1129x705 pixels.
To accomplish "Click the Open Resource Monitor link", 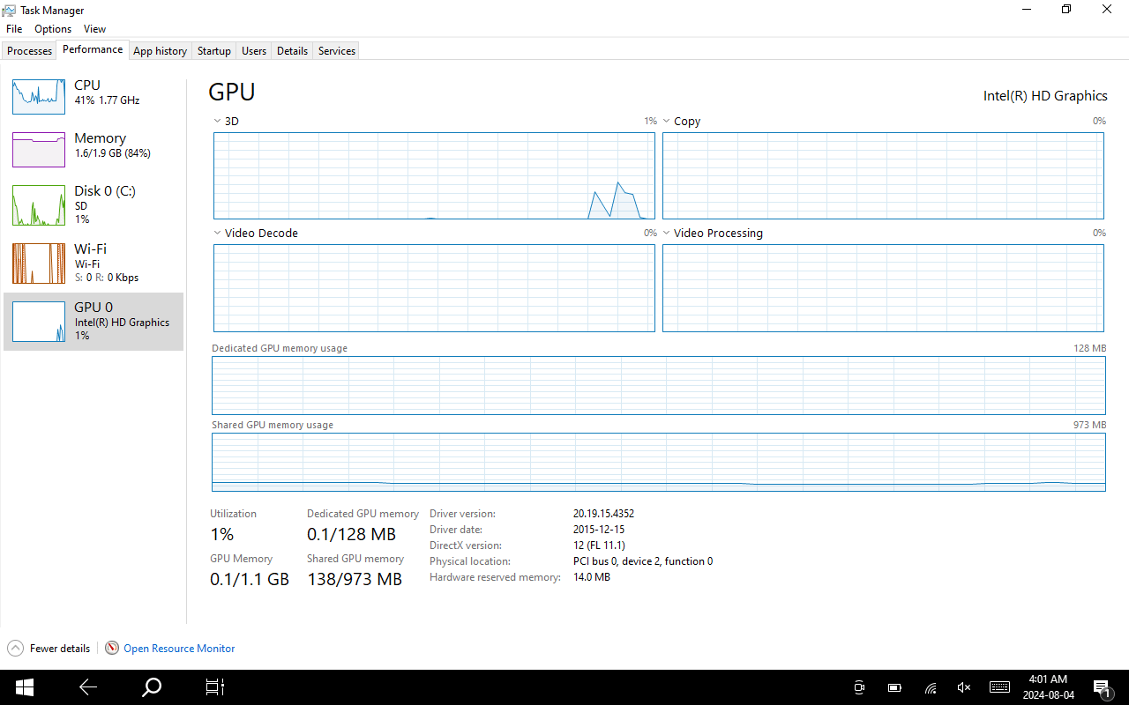I will (179, 649).
